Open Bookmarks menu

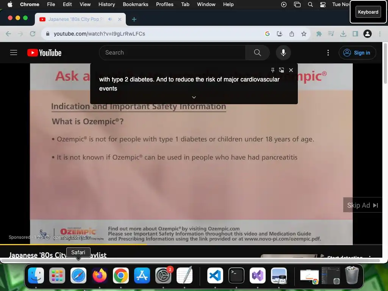pyautogui.click(x=135, y=4)
